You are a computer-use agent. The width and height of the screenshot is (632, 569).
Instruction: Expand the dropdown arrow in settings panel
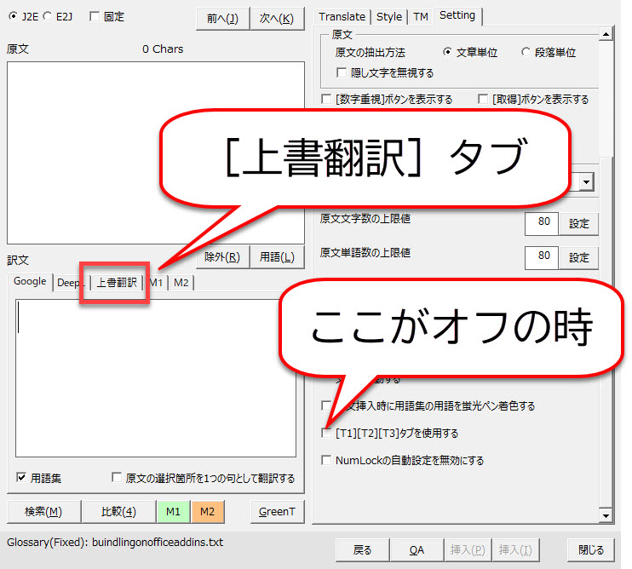586,182
